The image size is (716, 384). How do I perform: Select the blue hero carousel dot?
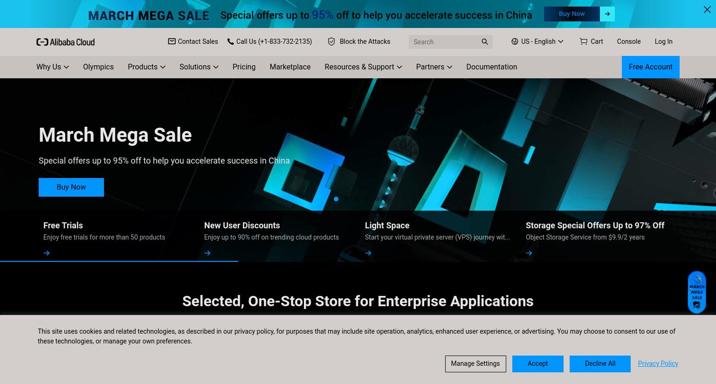pos(336,199)
